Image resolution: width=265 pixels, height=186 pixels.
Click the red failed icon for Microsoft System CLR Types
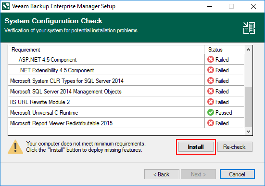pyautogui.click(x=211, y=80)
